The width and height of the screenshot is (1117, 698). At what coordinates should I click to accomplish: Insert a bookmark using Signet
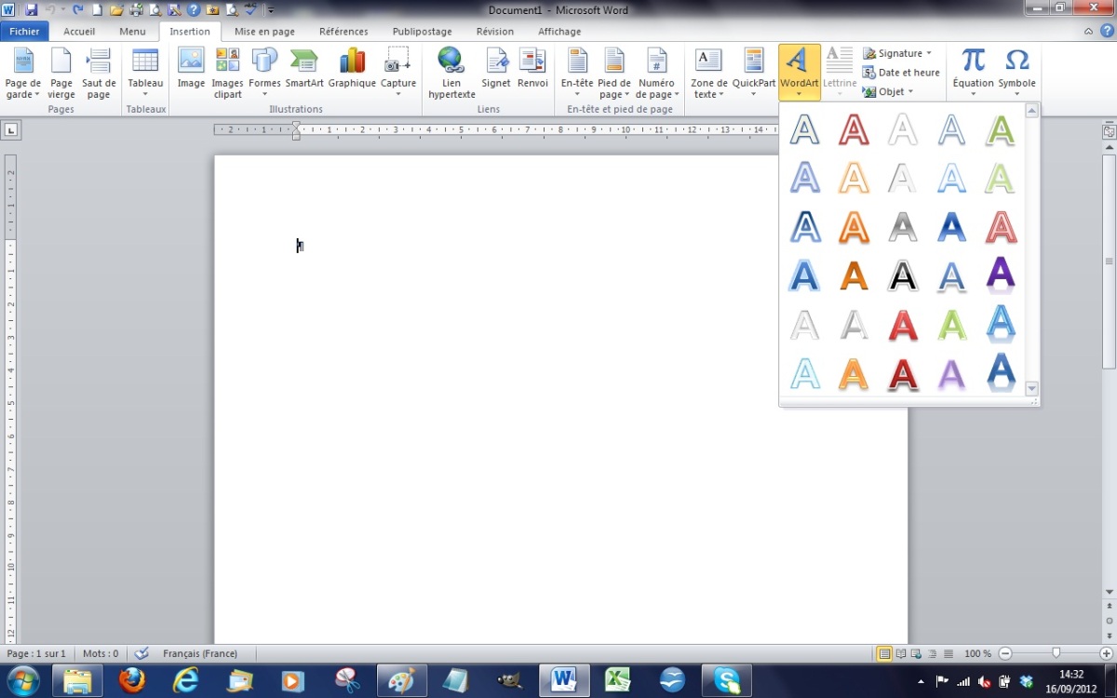point(496,70)
